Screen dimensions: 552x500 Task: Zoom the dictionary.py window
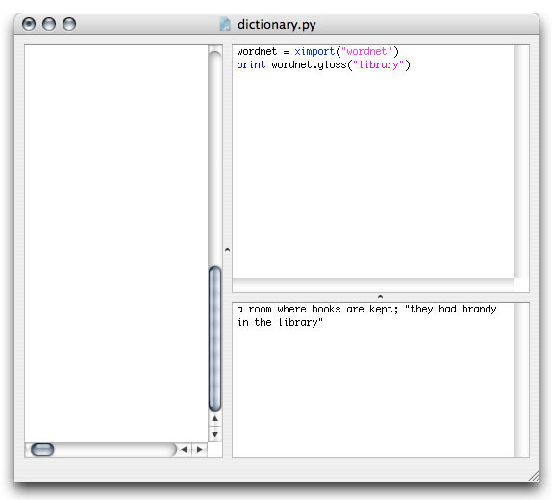(69, 24)
